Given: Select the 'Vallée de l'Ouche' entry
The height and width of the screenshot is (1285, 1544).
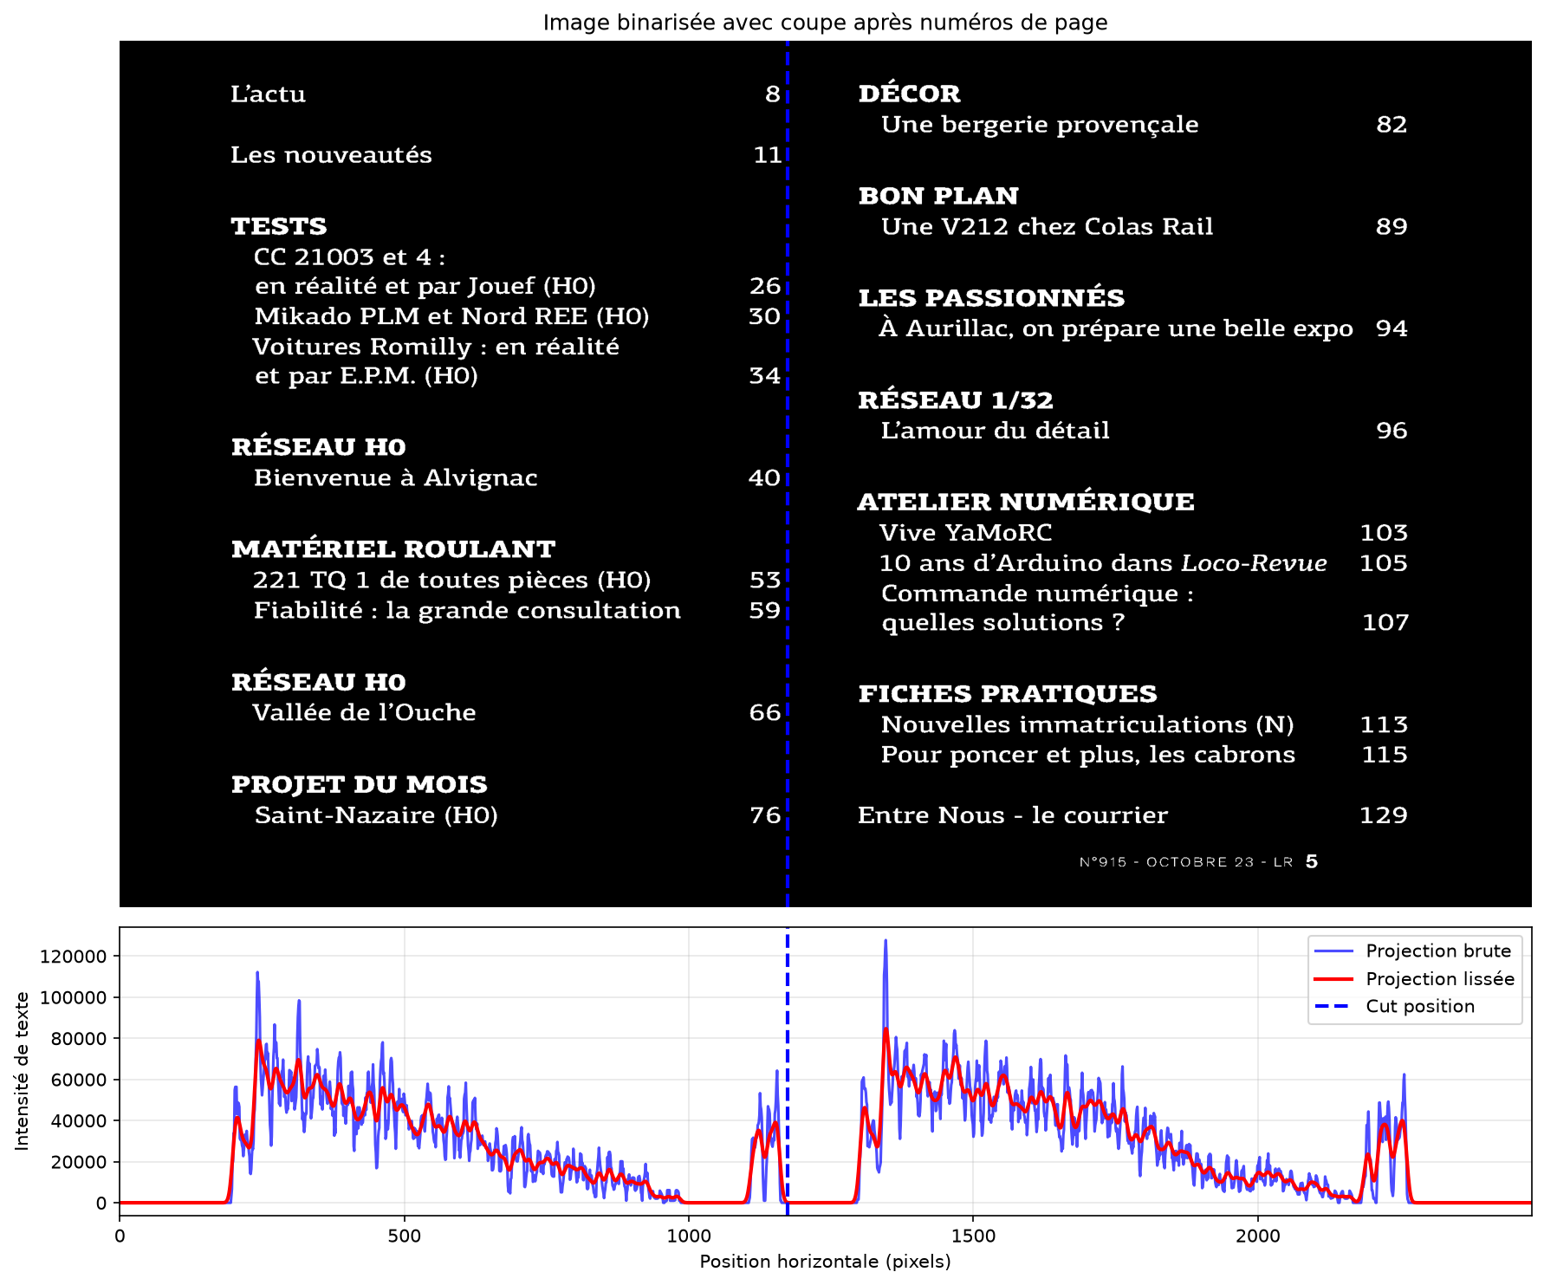Looking at the screenshot, I should point(364,712).
